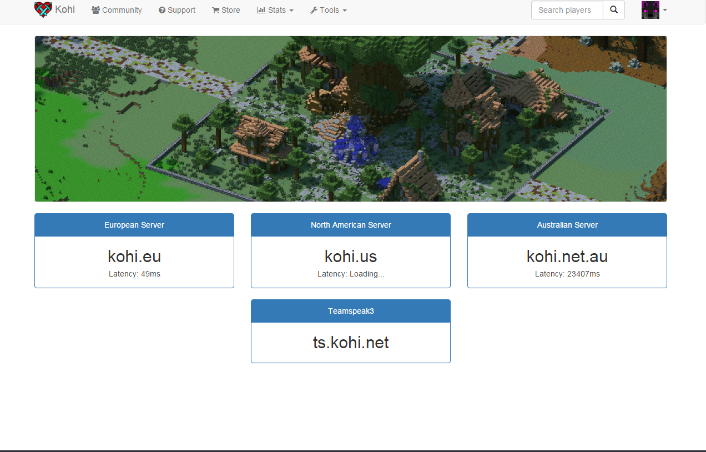Open the Community page
The height and width of the screenshot is (452, 706).
117,10
